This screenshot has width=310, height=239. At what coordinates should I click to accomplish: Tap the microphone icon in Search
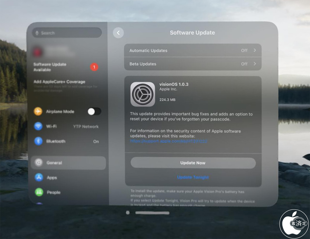(x=37, y=33)
